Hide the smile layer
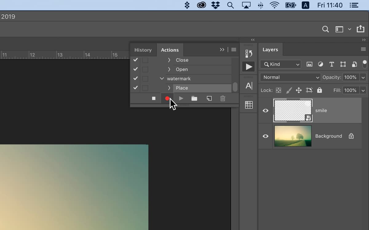Screen dimensions: 369x230 click(x=265, y=111)
